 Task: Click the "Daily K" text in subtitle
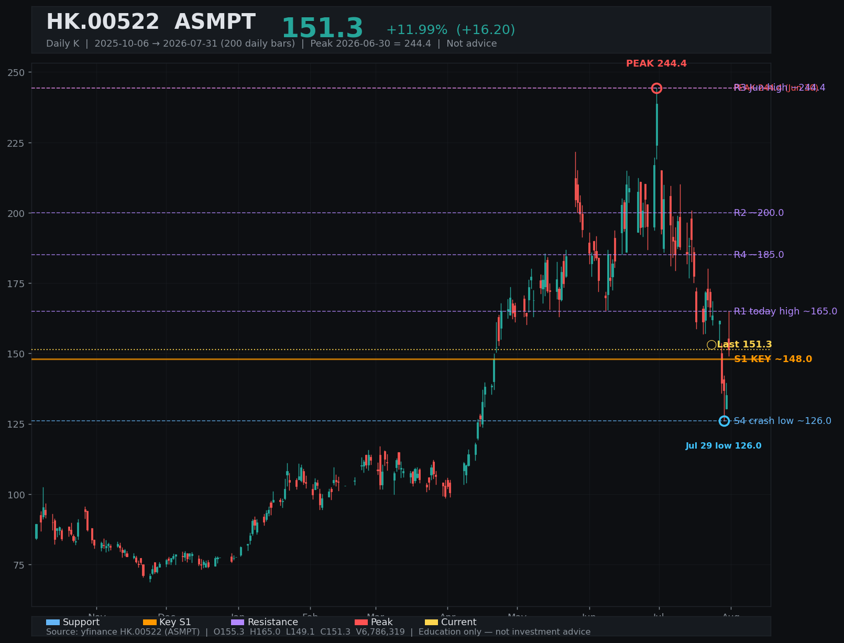(62, 43)
